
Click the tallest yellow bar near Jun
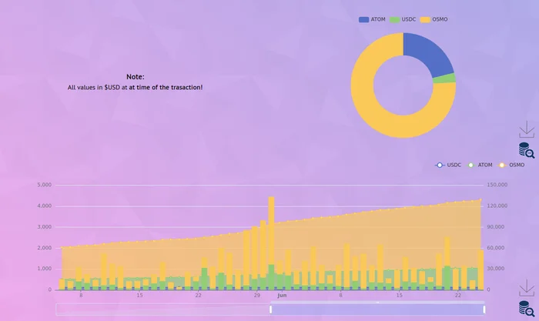click(x=271, y=231)
